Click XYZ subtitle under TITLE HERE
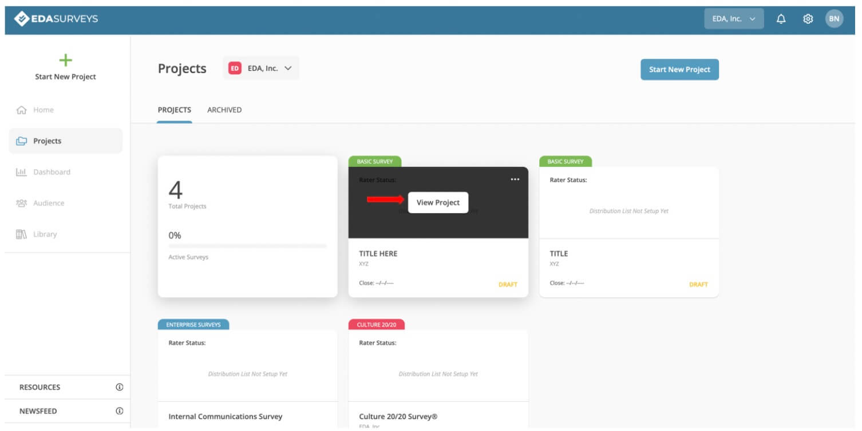862x431 pixels. coord(363,264)
